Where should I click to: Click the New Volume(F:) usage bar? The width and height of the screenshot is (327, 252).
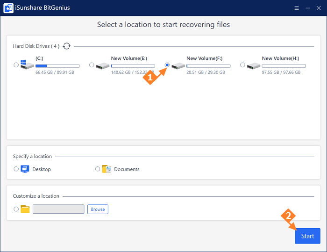[x=208, y=66]
